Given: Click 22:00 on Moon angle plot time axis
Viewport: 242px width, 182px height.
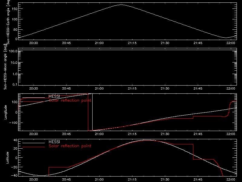Looking at the screenshot, I should point(231,89).
